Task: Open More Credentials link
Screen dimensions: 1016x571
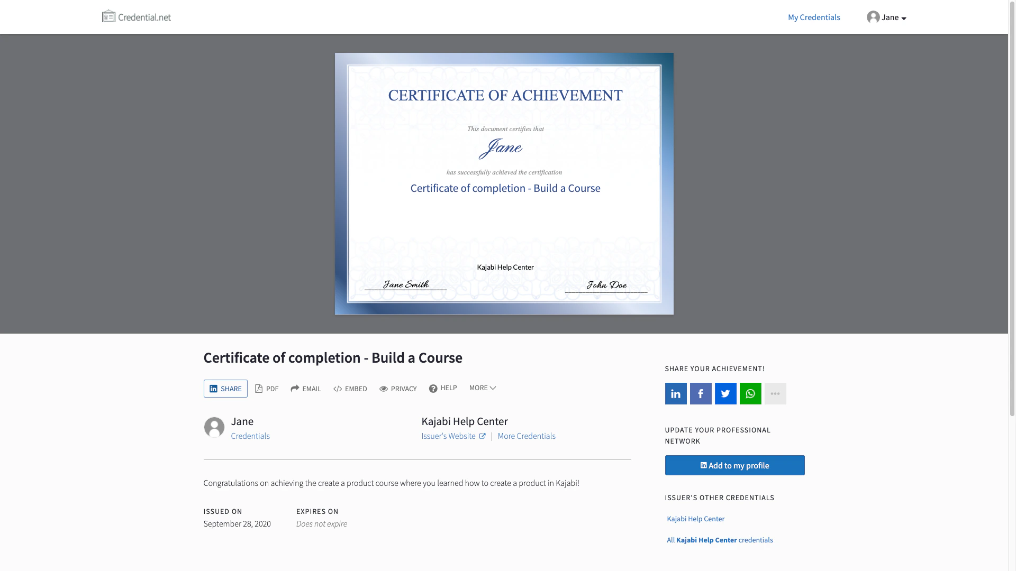Action: (527, 436)
